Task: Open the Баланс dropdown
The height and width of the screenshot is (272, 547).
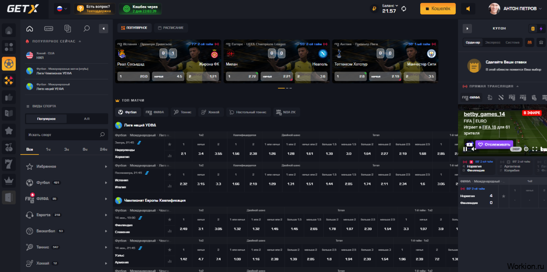Action: (390, 5)
